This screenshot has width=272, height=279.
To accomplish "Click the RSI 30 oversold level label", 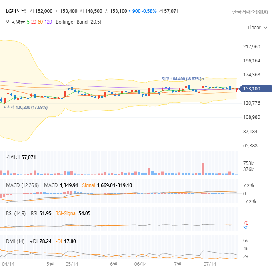I will (246, 228).
